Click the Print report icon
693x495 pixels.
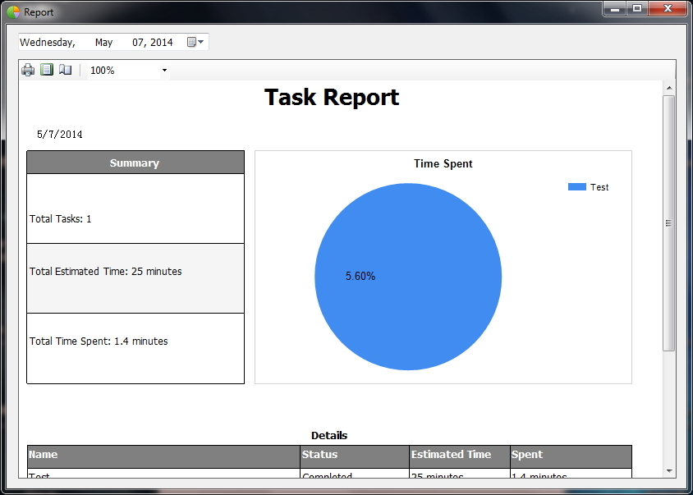[28, 71]
